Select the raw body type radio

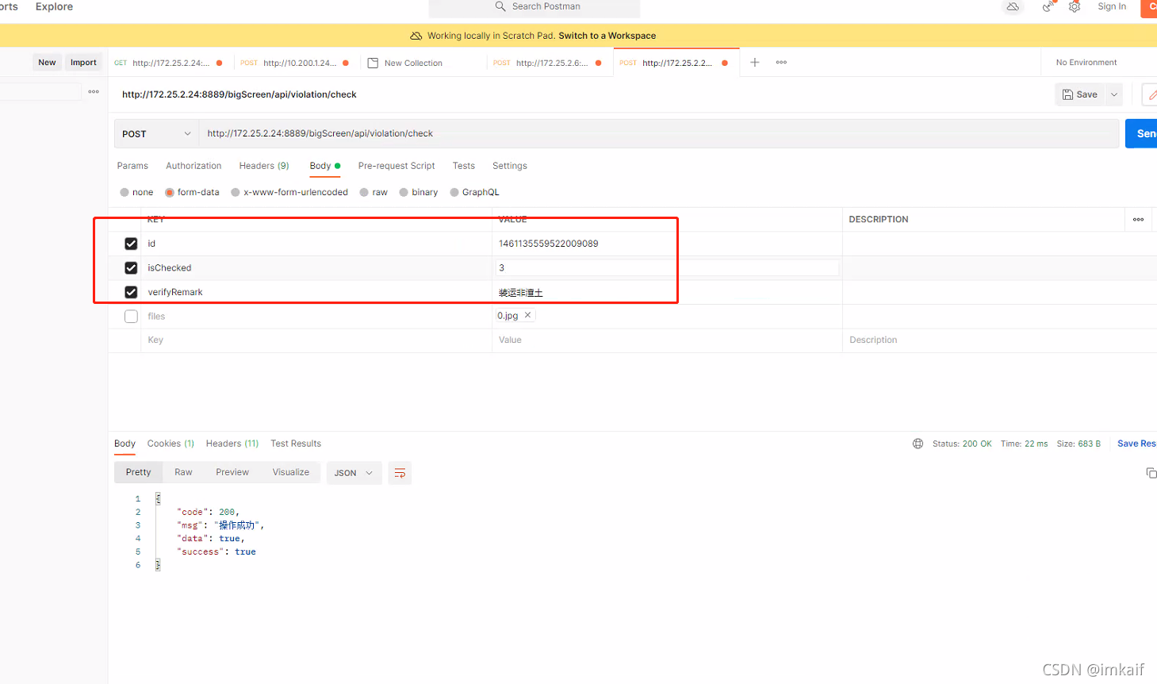(x=364, y=192)
